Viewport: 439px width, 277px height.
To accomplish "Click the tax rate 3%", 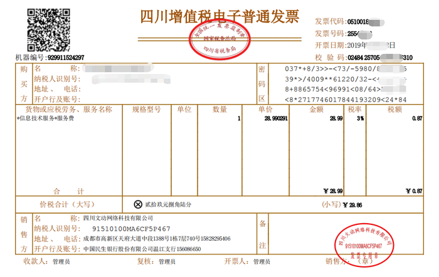I will (x=361, y=118).
